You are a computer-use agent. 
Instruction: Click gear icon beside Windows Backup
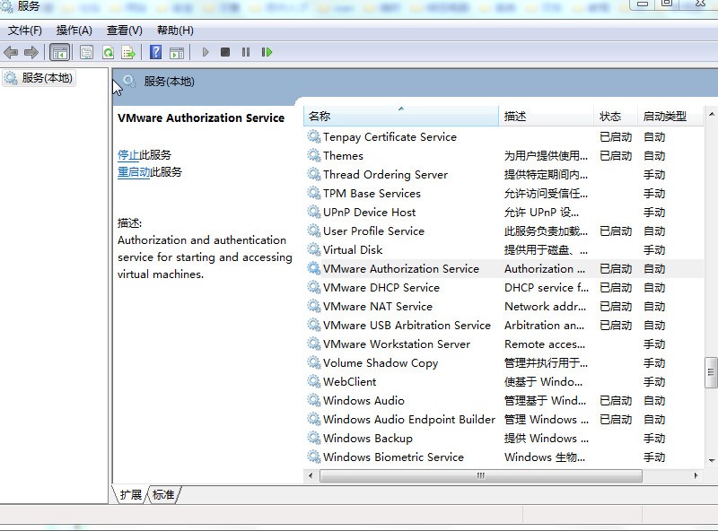[x=313, y=438]
